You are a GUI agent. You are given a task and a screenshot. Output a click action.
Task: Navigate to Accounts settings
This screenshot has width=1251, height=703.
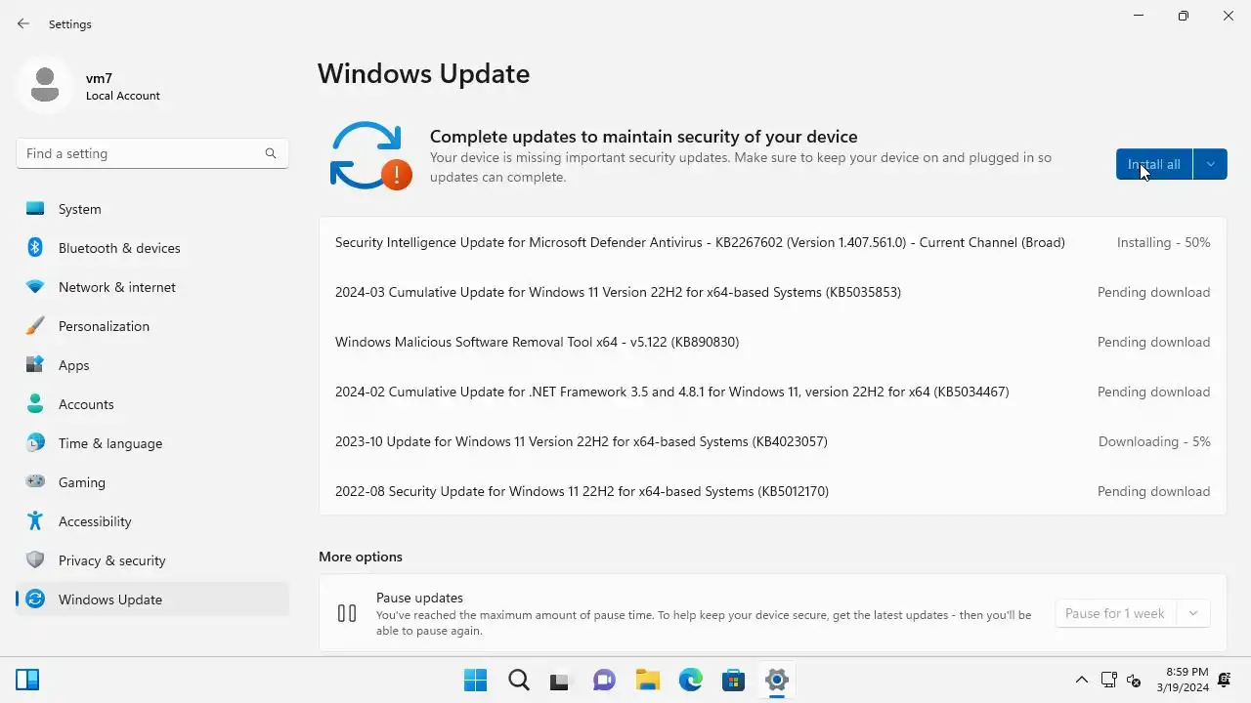152,404
